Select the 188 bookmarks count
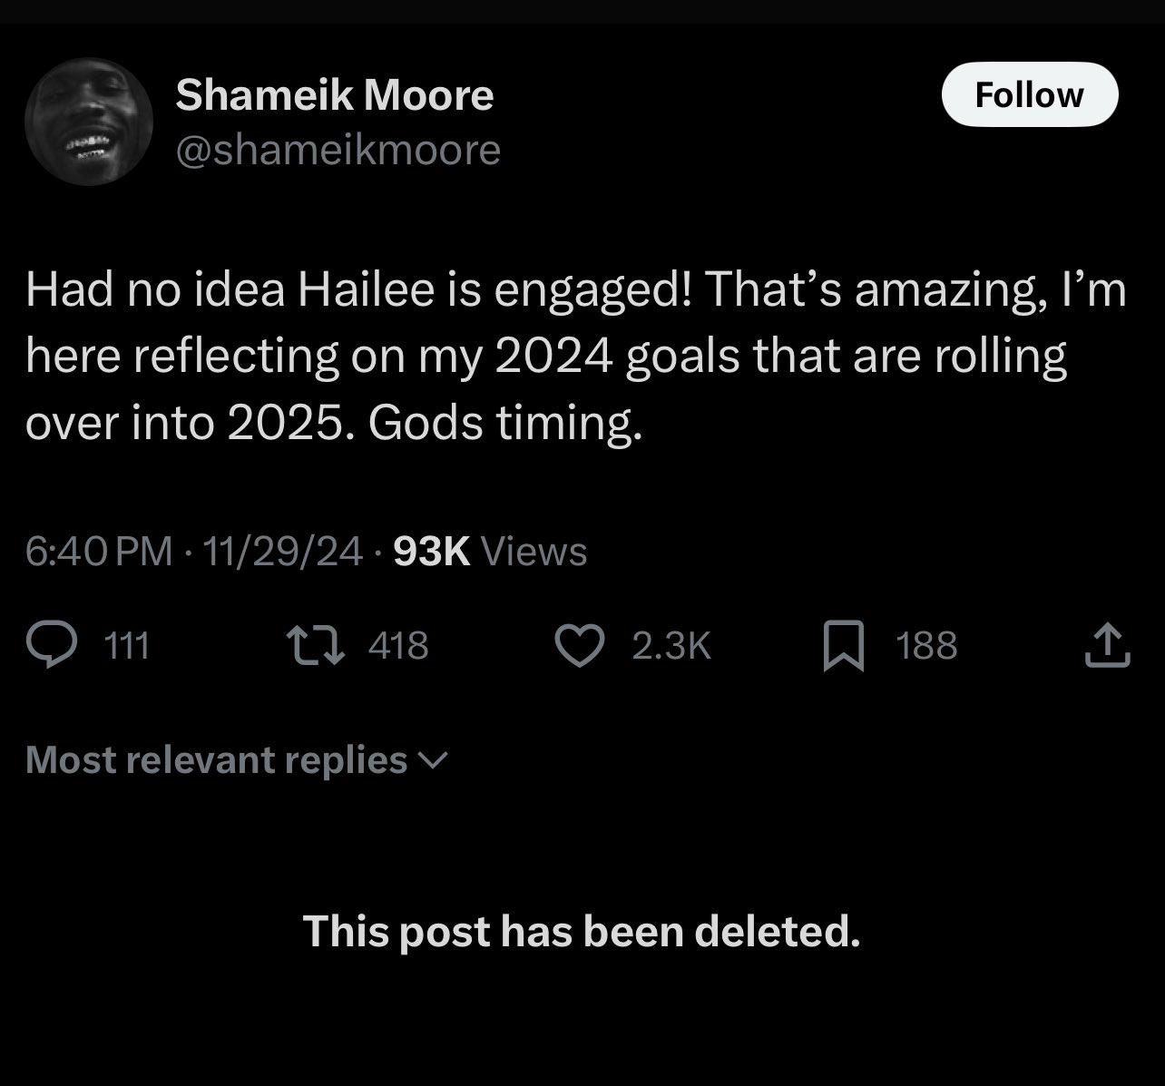Image resolution: width=1165 pixels, height=1086 pixels. [x=926, y=645]
